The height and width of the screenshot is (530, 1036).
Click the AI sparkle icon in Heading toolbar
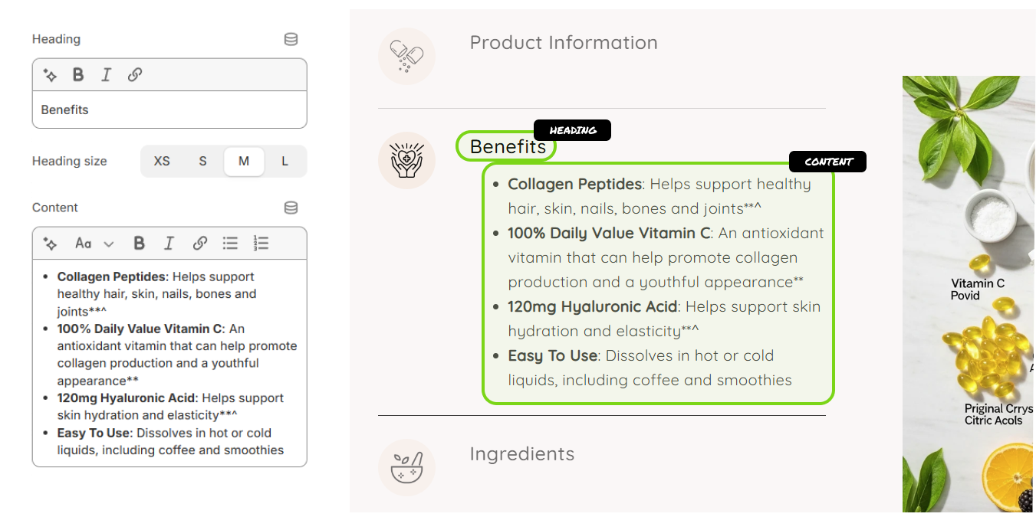pos(50,75)
